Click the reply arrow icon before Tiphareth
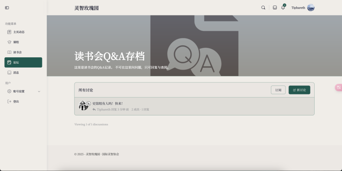This screenshot has width=342, height=171. pos(94,109)
